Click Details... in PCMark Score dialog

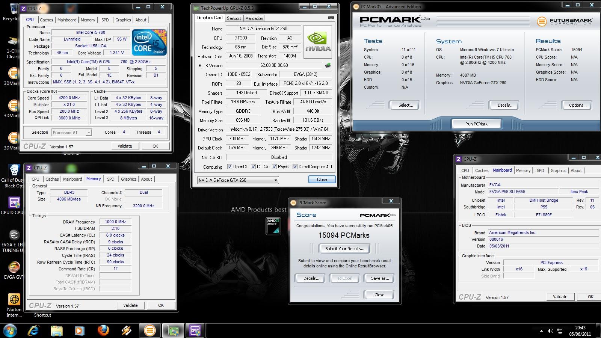point(311,278)
